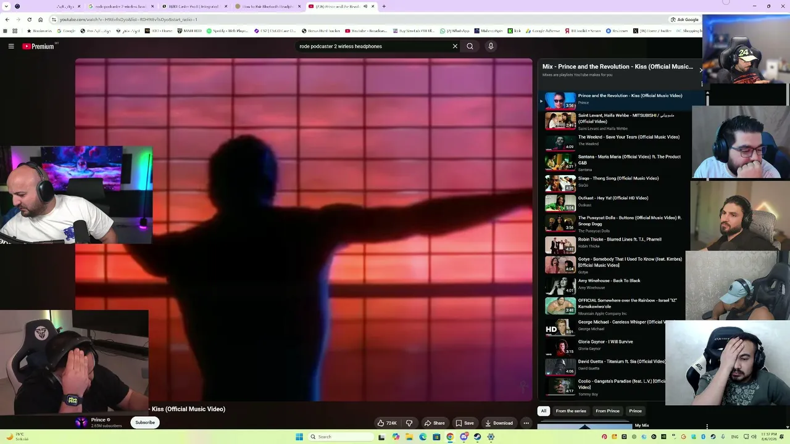Open File Explorer from the taskbar
Screen dimensions: 790x444
(409, 437)
